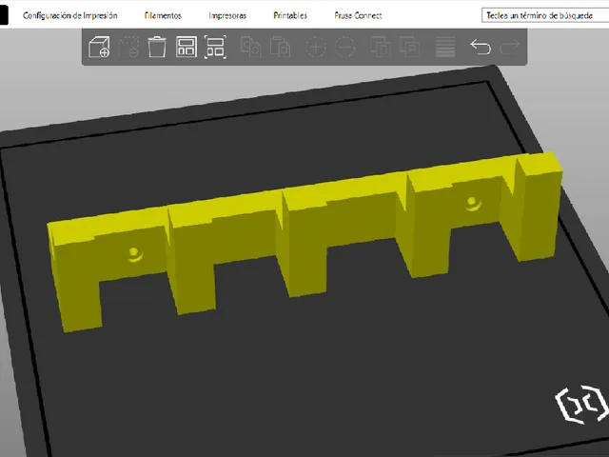
Task: Go to the Printables tab
Action: point(290,15)
